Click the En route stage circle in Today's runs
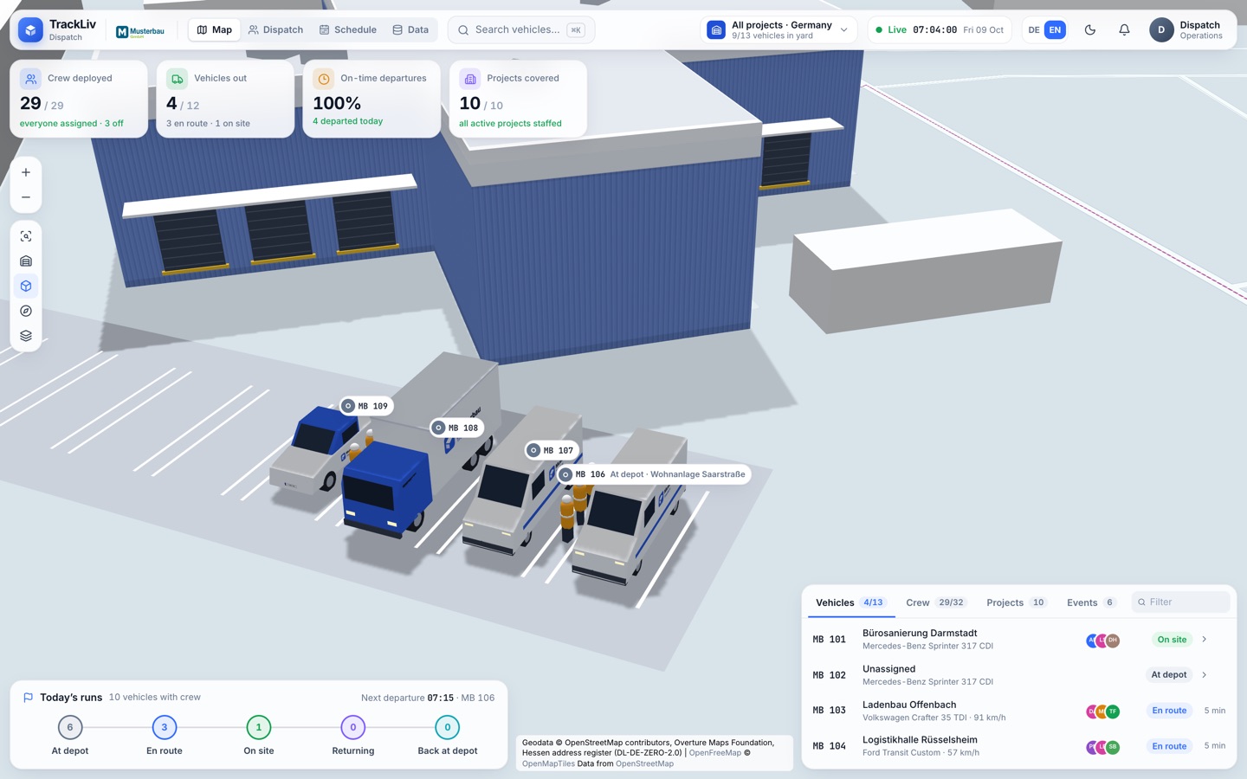Viewport: 1247px width, 779px height. [x=165, y=728]
